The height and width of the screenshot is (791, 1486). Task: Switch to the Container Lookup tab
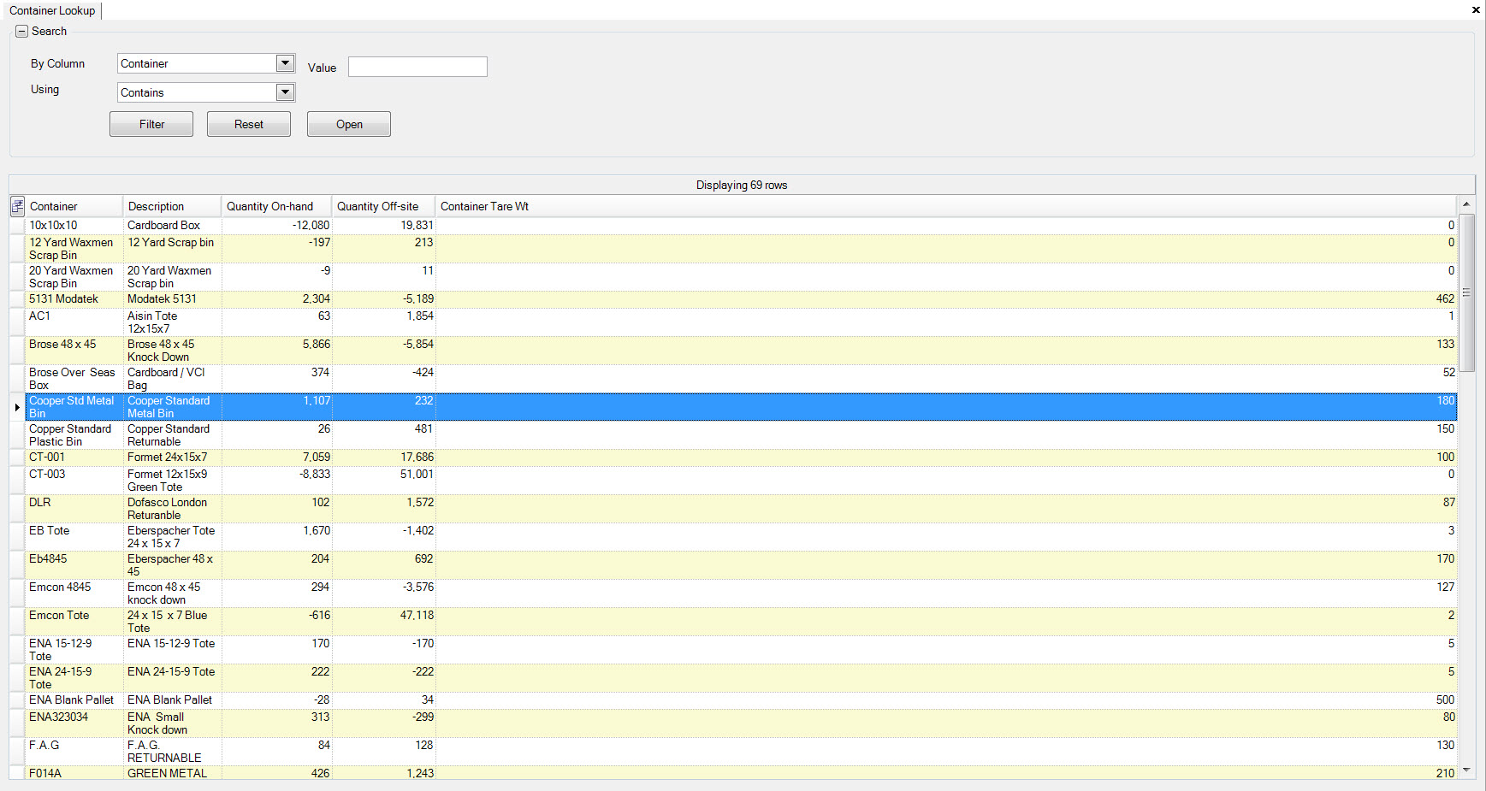click(x=51, y=10)
